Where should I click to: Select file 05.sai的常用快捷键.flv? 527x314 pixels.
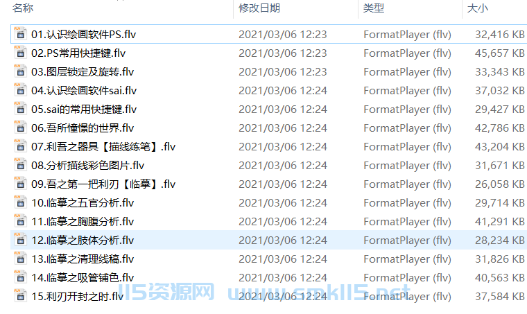click(84, 109)
